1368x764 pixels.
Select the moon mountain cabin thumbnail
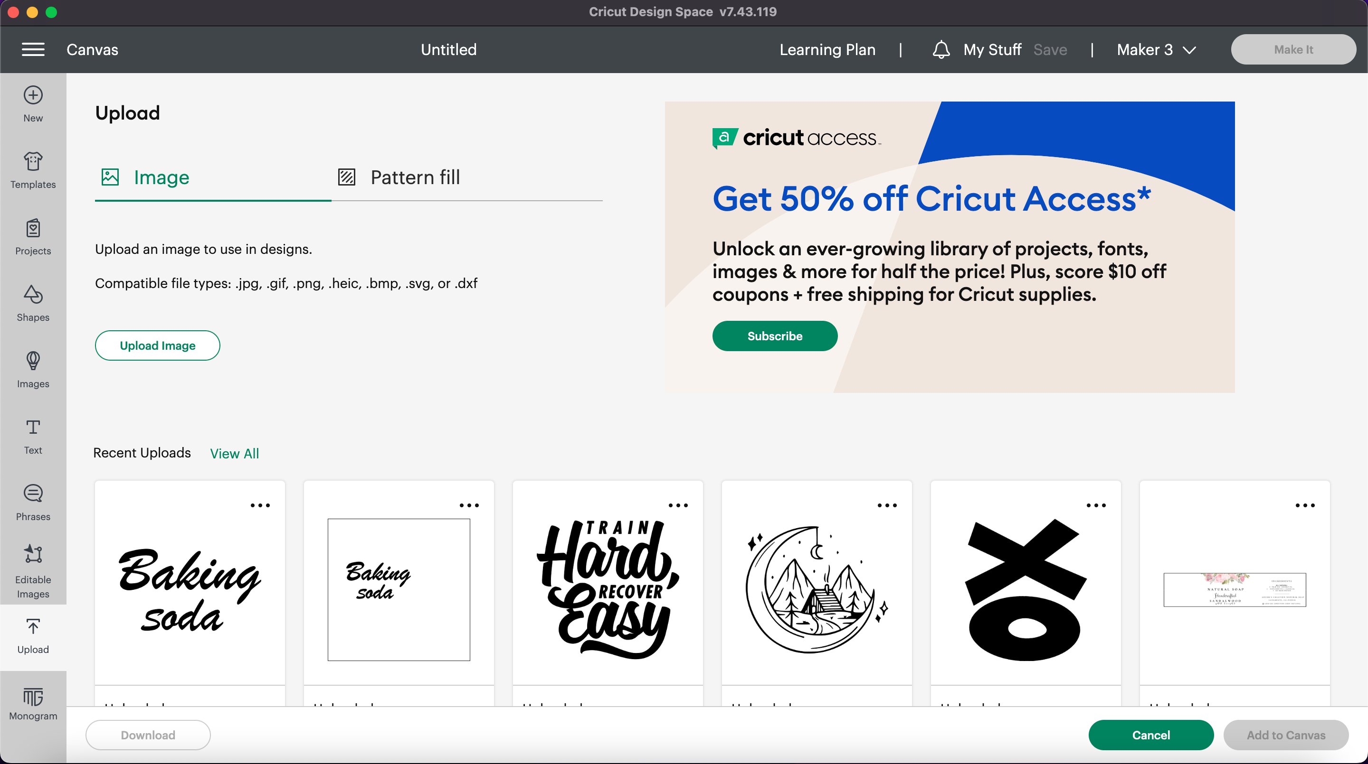(816, 589)
